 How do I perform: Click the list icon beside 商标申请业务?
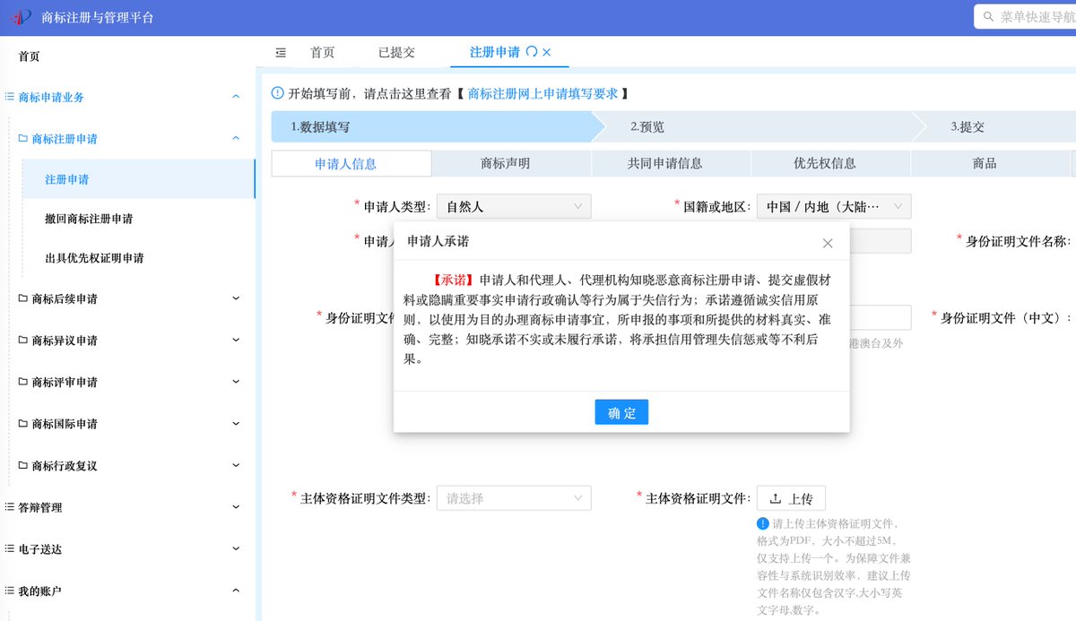[10, 97]
